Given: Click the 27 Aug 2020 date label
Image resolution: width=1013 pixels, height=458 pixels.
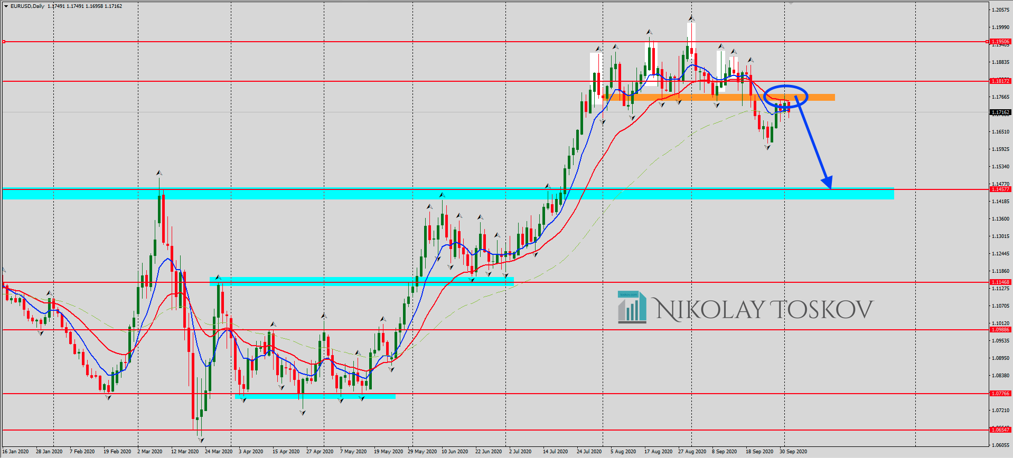Looking at the screenshot, I should click(692, 452).
